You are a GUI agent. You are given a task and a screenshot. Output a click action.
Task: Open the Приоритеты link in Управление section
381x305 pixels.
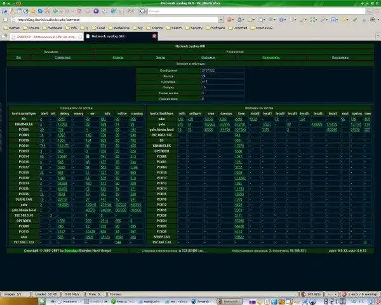271,58
